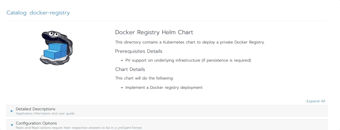Click 'Application information and user guide' subtitle

[x=45, y=113]
